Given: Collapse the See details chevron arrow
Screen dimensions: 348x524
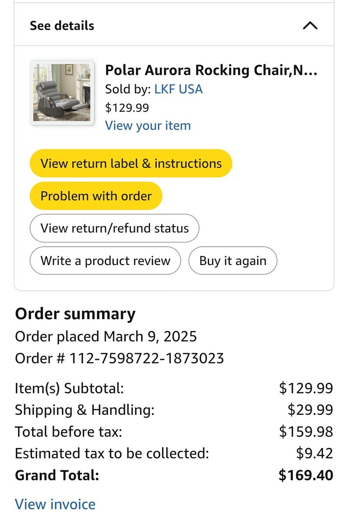Looking at the screenshot, I should [310, 26].
